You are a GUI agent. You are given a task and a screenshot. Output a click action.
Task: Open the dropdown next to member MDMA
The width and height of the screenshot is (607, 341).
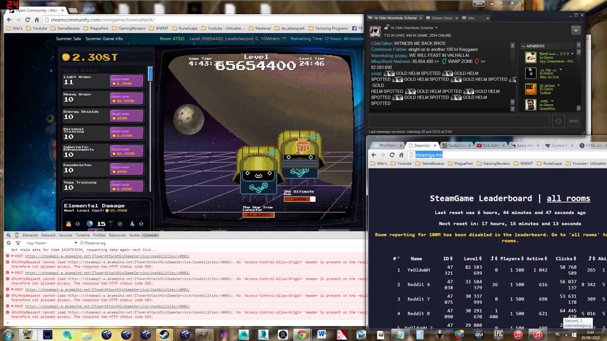[x=558, y=86]
